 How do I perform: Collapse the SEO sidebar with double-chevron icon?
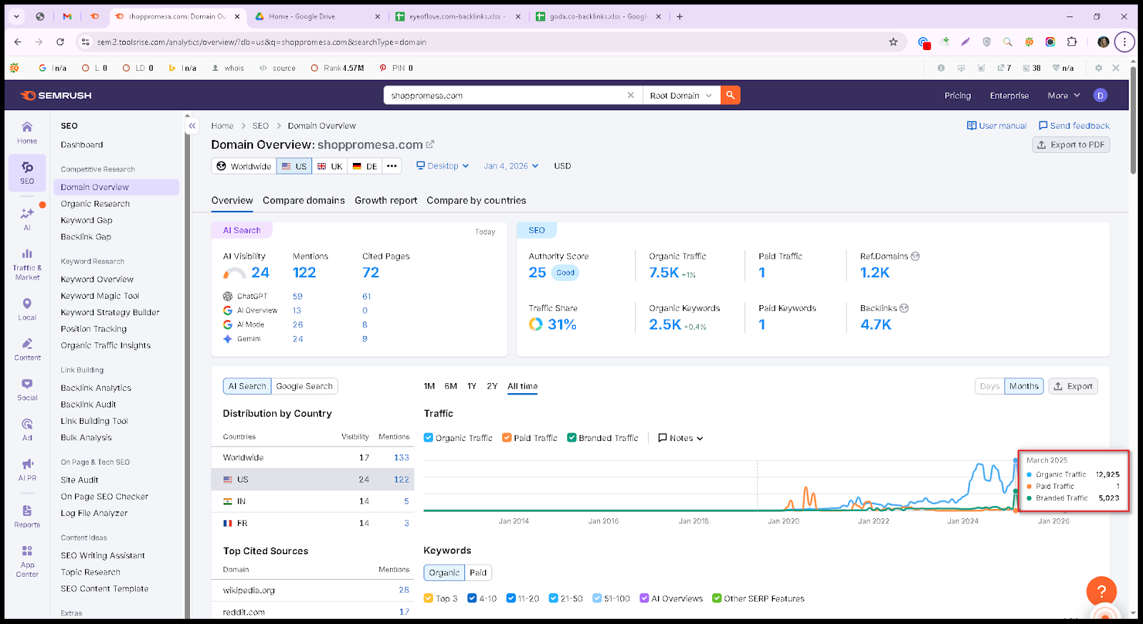[192, 126]
